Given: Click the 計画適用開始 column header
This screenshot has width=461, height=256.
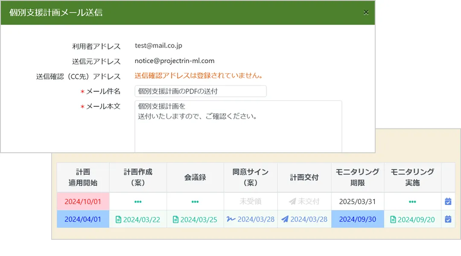Looking at the screenshot, I should point(83,177).
